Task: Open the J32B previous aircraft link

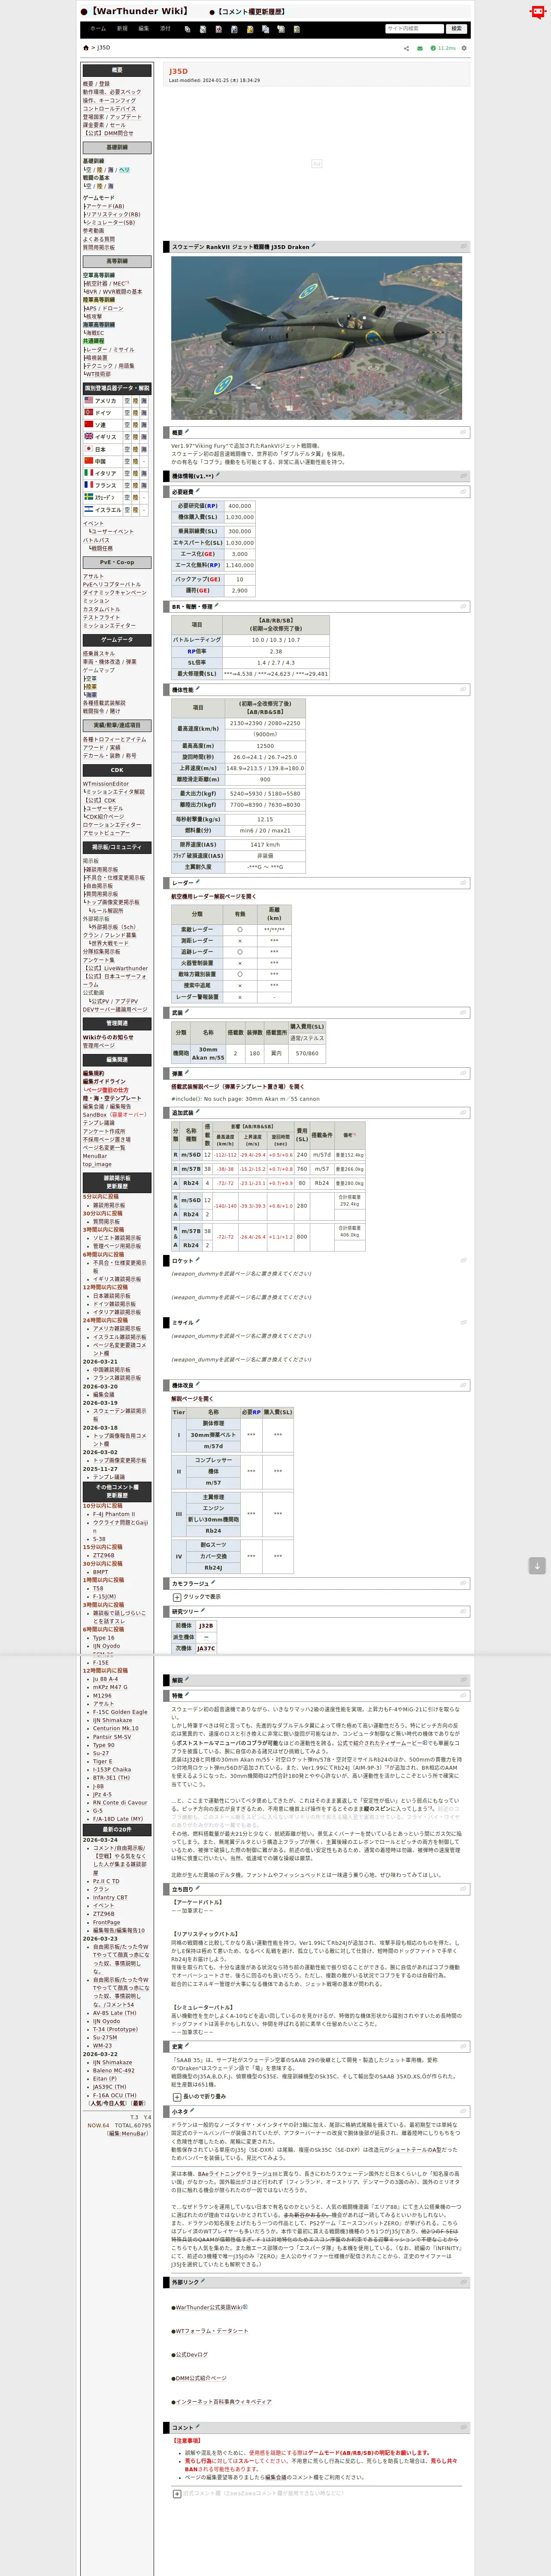Action: (x=205, y=1626)
